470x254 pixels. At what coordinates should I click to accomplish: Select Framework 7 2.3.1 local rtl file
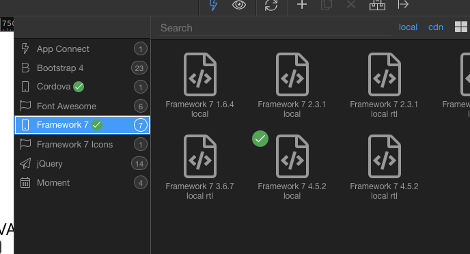[x=384, y=85]
